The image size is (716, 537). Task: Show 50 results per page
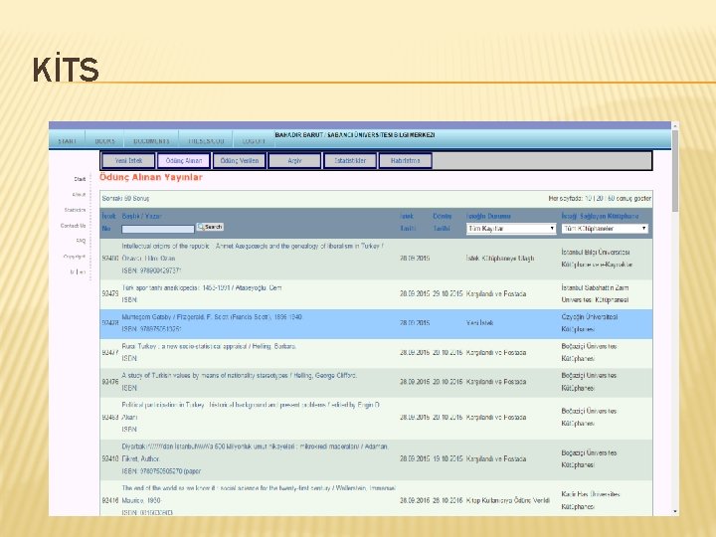(x=611, y=199)
